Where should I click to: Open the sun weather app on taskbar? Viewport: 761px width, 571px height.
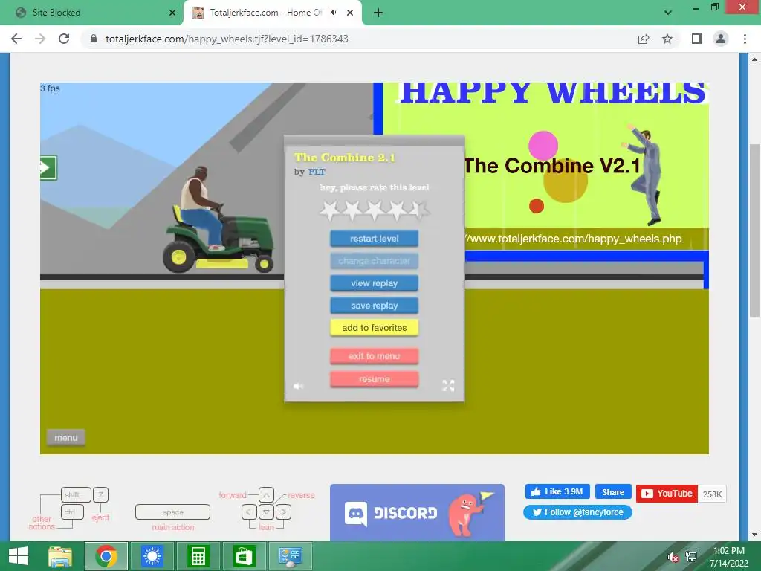[x=152, y=556]
